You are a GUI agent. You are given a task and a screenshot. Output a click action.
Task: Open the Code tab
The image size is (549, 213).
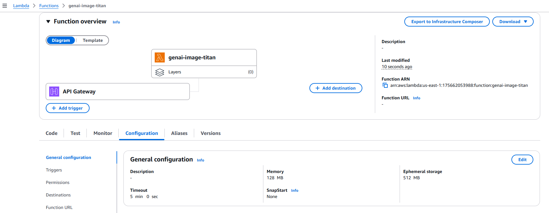(52, 133)
